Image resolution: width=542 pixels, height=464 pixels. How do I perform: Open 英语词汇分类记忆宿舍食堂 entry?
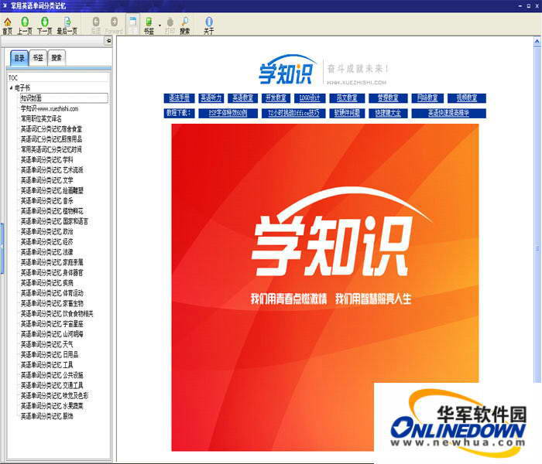(52, 129)
